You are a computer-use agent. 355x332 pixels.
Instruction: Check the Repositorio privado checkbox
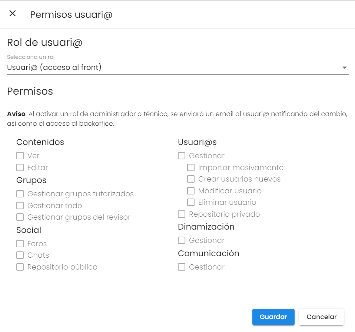[x=182, y=214]
